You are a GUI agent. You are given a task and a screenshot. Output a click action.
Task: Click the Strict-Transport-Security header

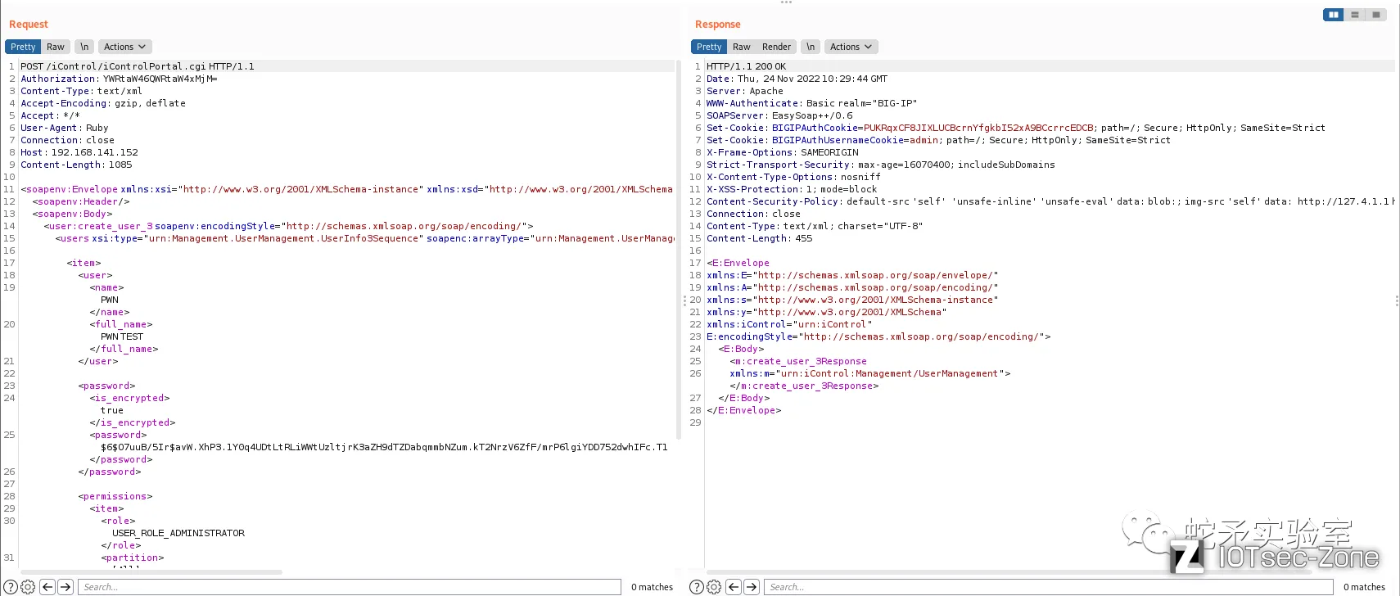881,165
